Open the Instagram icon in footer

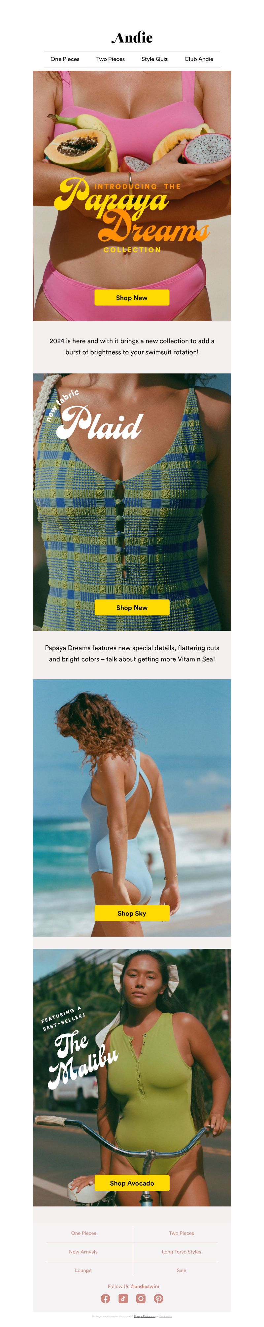(141, 1299)
